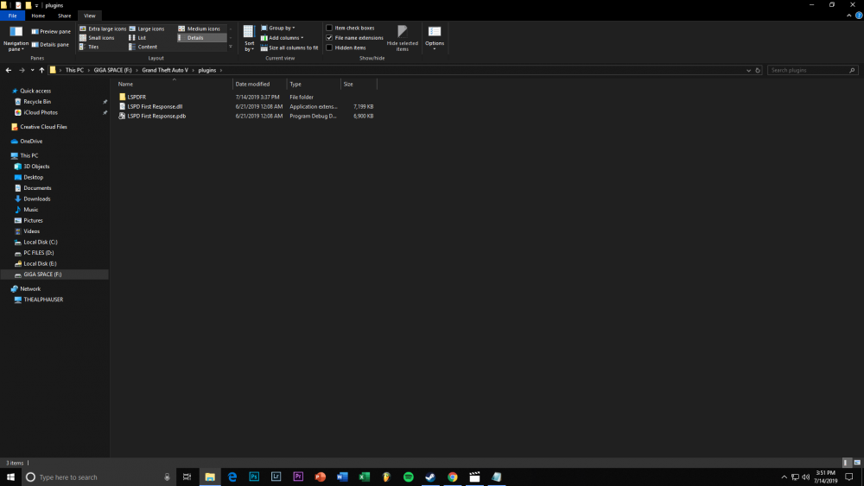Image resolution: width=864 pixels, height=486 pixels.
Task: Expand the address bar history dropdown
Action: point(748,71)
